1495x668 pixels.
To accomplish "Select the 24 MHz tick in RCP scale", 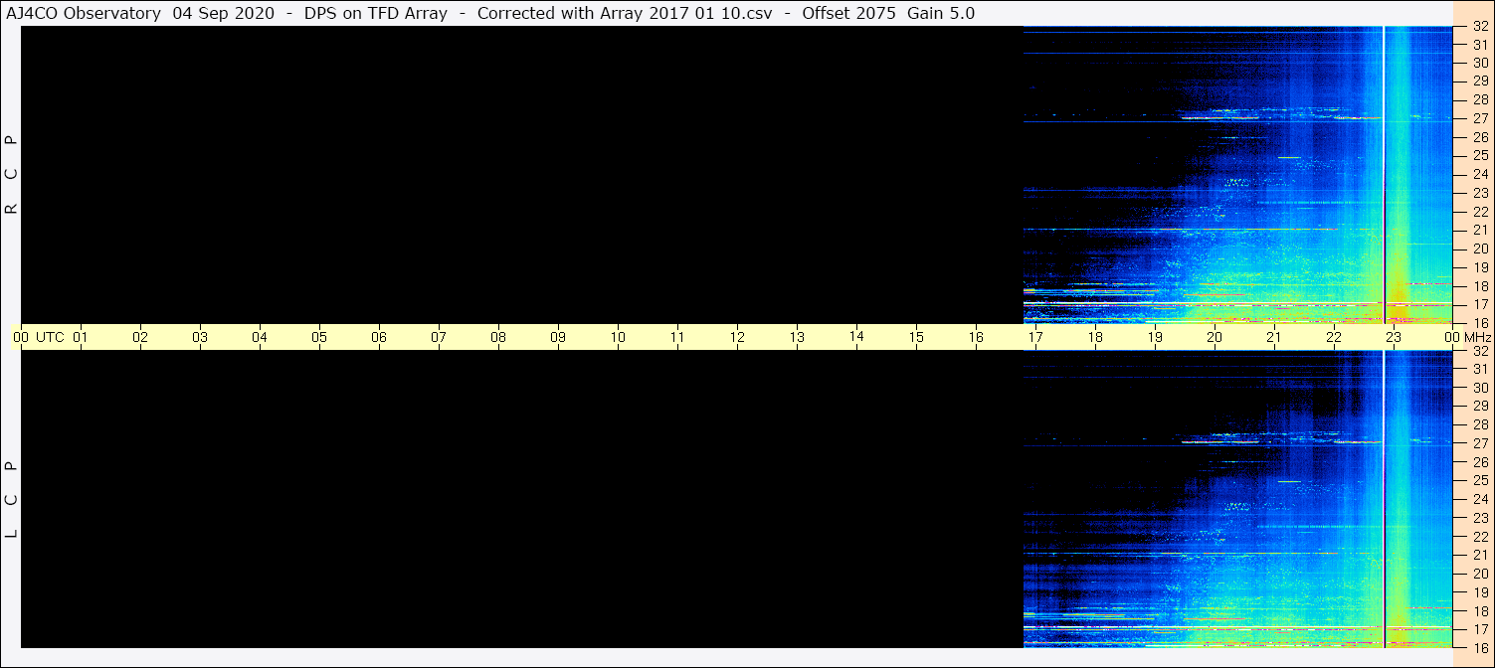I will tap(1479, 174).
